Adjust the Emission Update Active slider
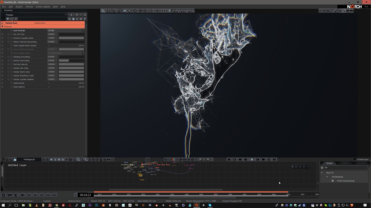The width and height of the screenshot is (371, 208). click(x=71, y=38)
